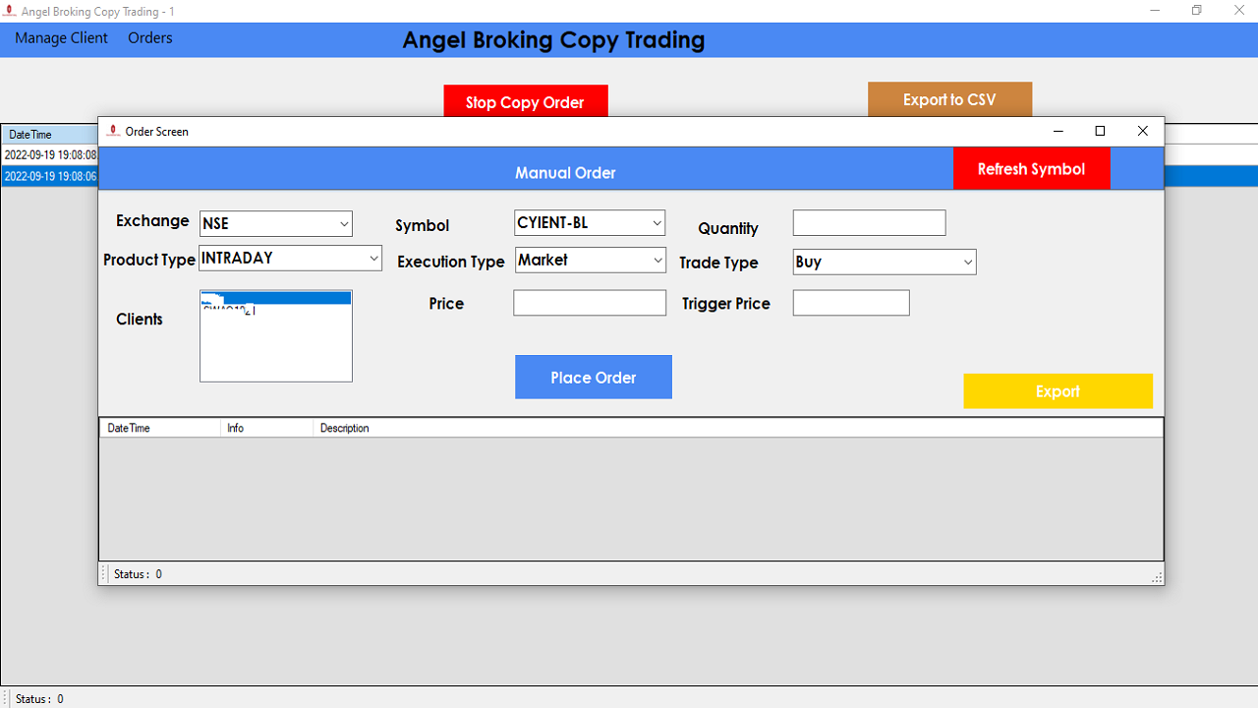Select the highlighted client in the Clients list
This screenshot has height=708, width=1258.
point(275,295)
